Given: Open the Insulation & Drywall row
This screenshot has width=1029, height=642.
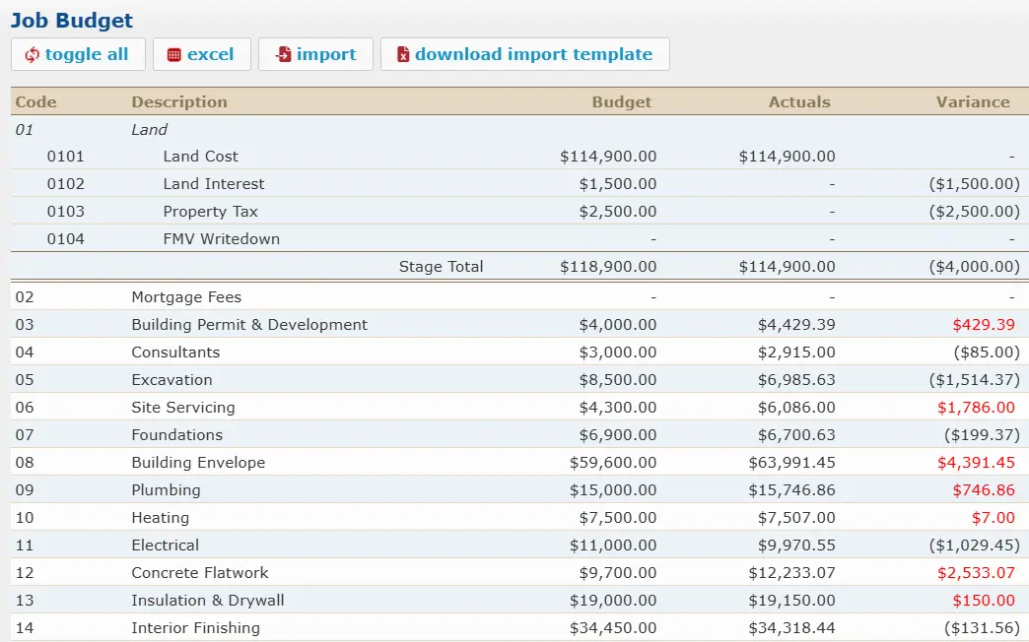Looking at the screenshot, I should 519,600.
